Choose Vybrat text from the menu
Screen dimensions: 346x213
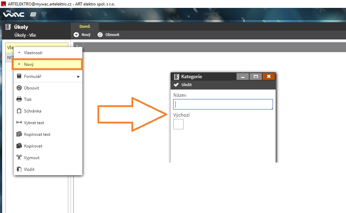tap(34, 122)
